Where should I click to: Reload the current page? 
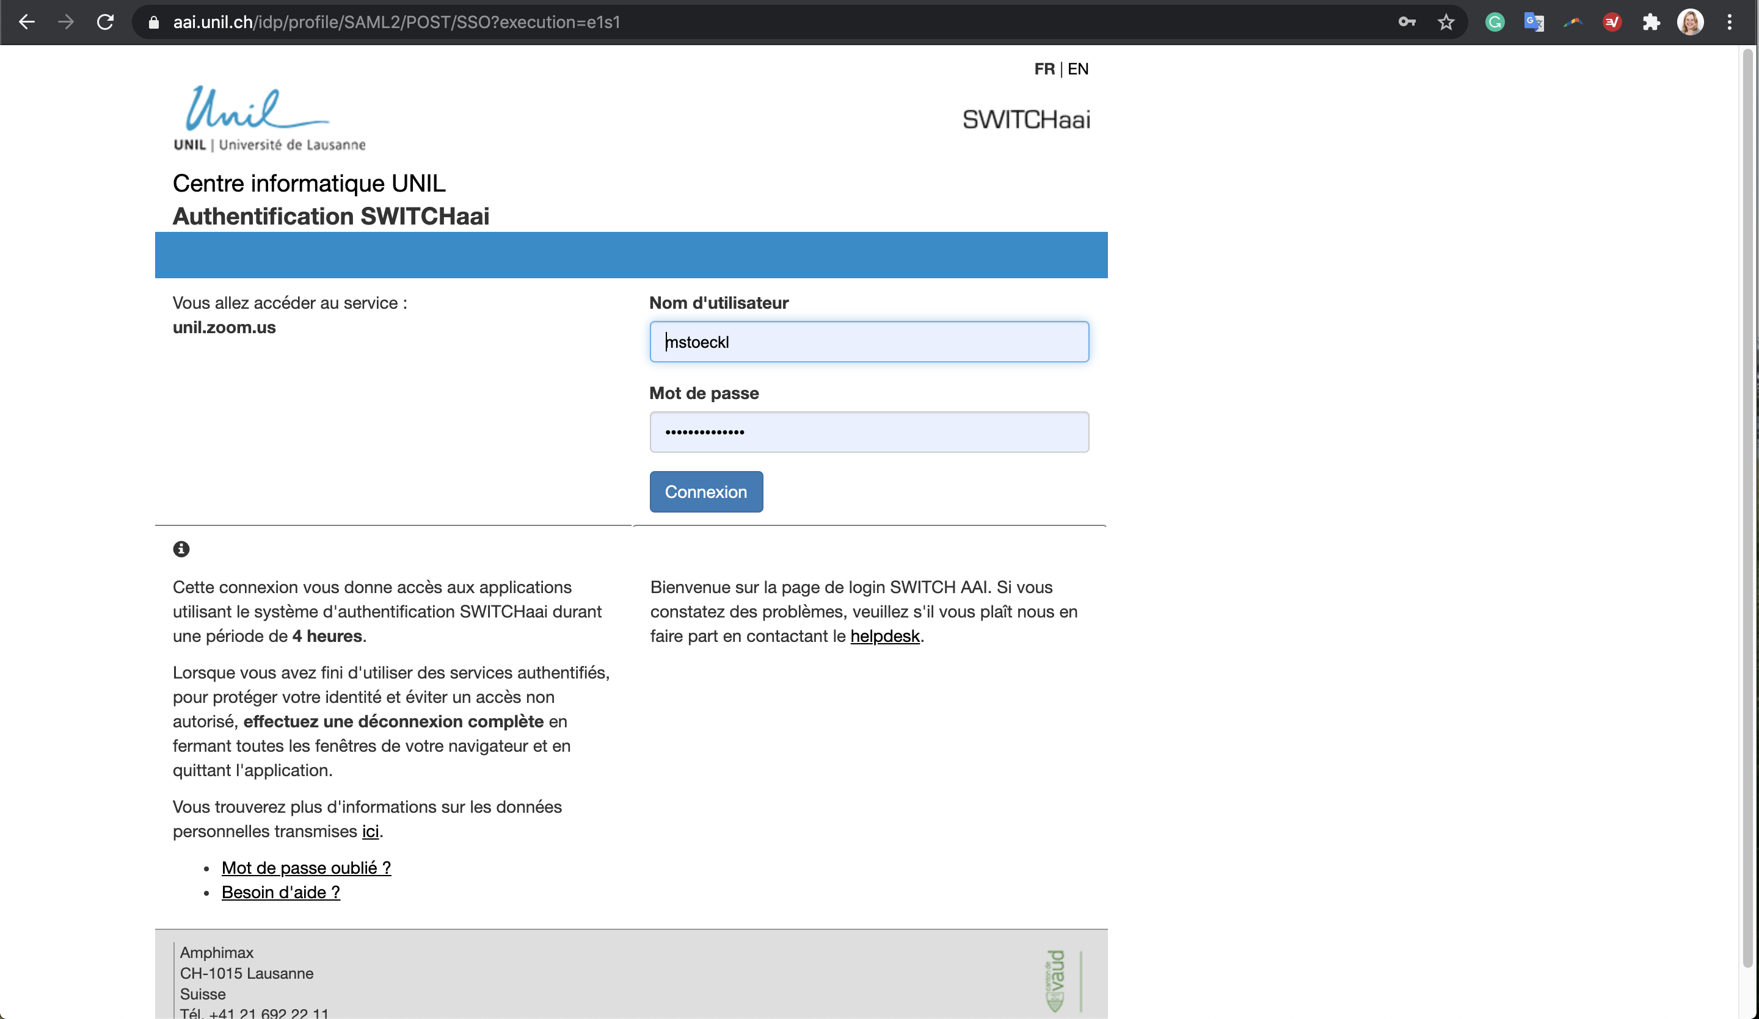tap(104, 23)
